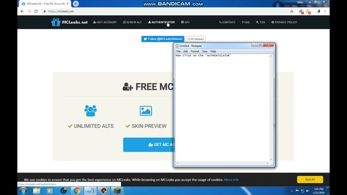Click Notepad vertical scrollbar up arrow
347x195 pixels.
point(271,56)
